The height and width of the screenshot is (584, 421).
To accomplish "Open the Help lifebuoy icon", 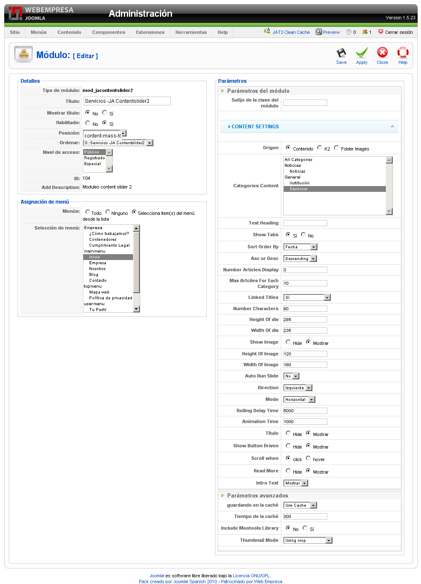I will [x=403, y=53].
